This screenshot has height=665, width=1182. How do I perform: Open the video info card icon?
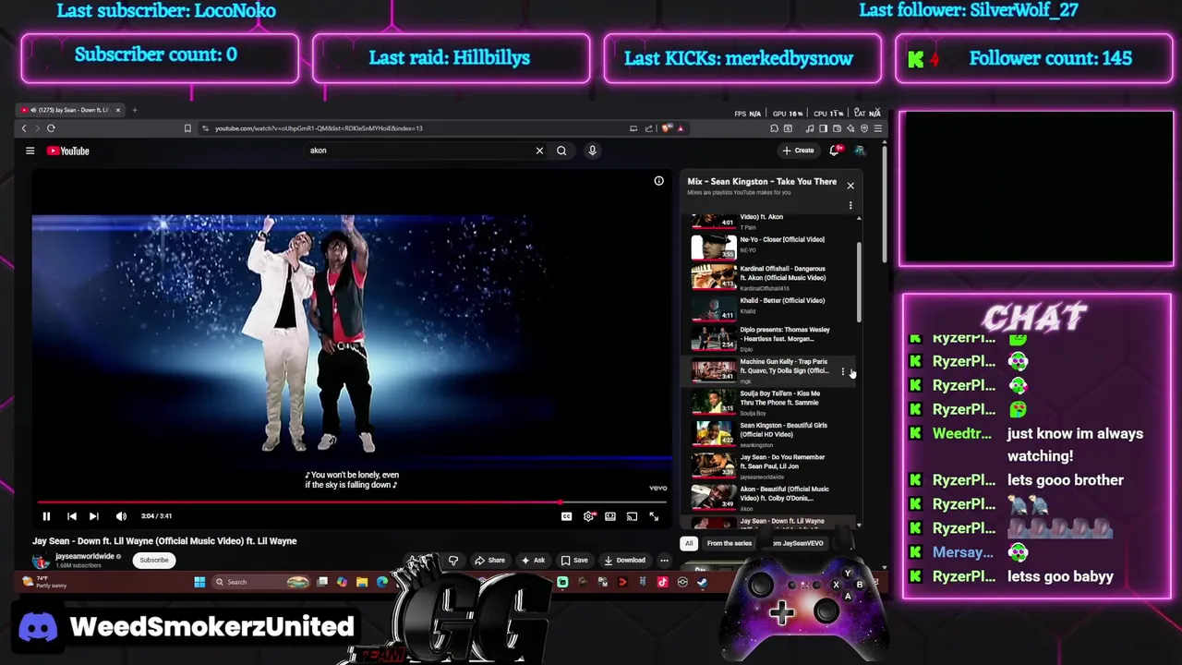pyautogui.click(x=658, y=181)
